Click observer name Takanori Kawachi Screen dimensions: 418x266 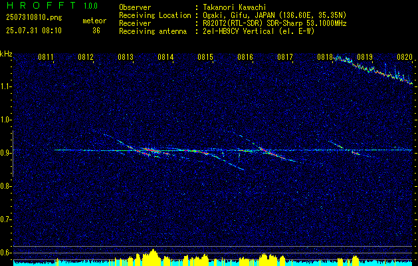(235, 7)
